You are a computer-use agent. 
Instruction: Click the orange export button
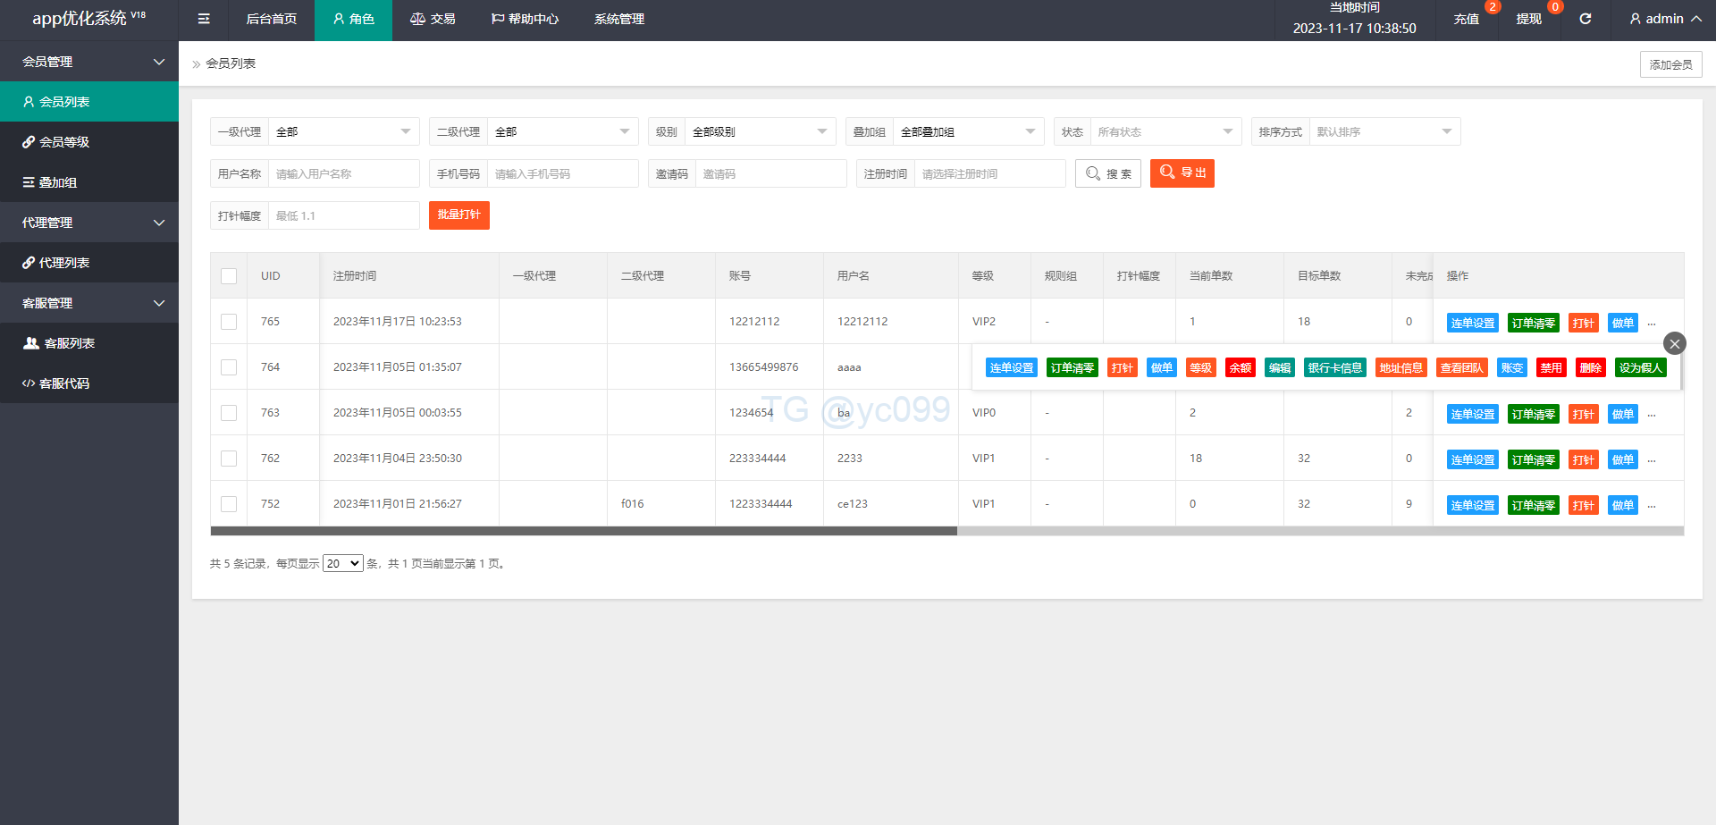point(1182,173)
